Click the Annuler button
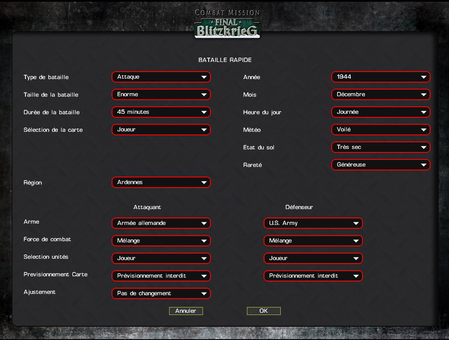The width and height of the screenshot is (449, 340). coord(186,311)
